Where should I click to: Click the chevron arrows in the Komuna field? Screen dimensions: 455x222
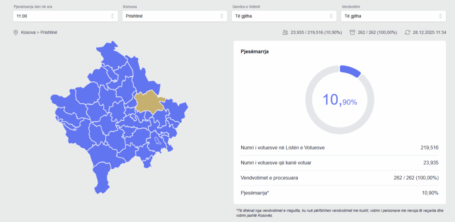coord(222,16)
